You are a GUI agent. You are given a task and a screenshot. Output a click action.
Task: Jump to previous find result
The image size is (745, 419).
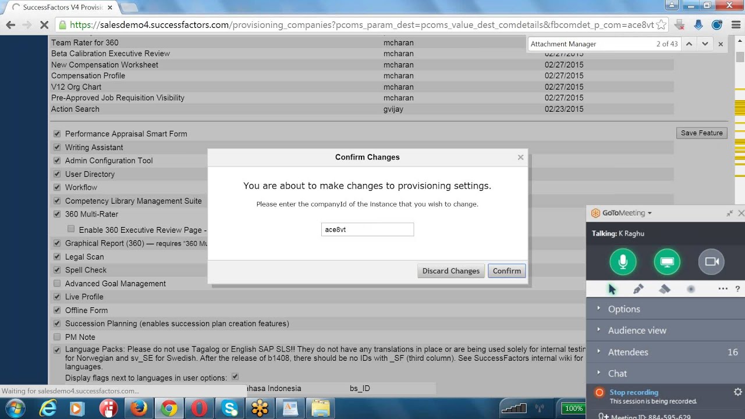point(689,44)
